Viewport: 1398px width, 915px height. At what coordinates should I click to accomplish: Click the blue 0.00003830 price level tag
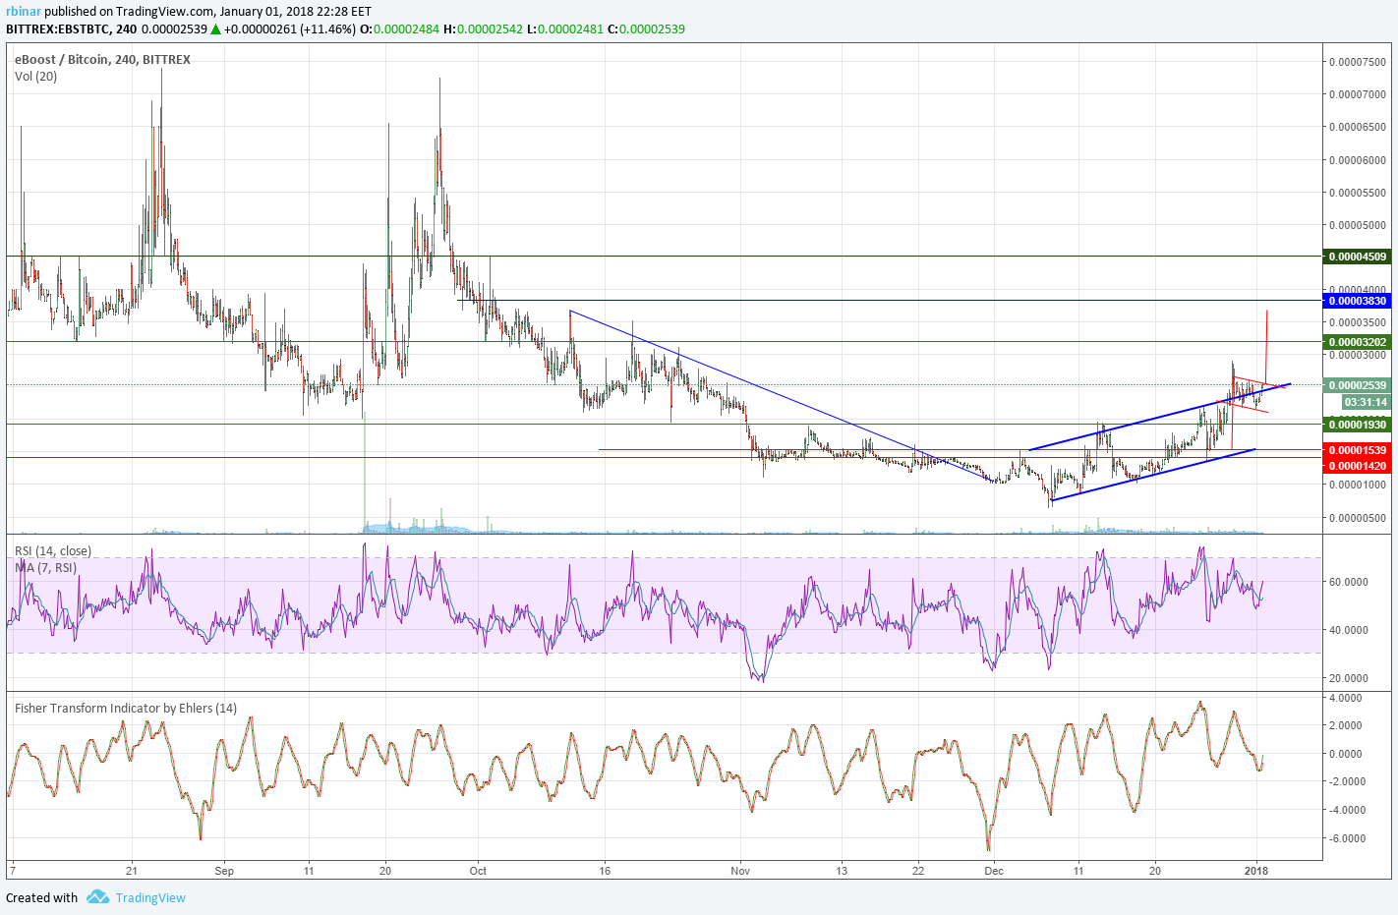pyautogui.click(x=1358, y=301)
